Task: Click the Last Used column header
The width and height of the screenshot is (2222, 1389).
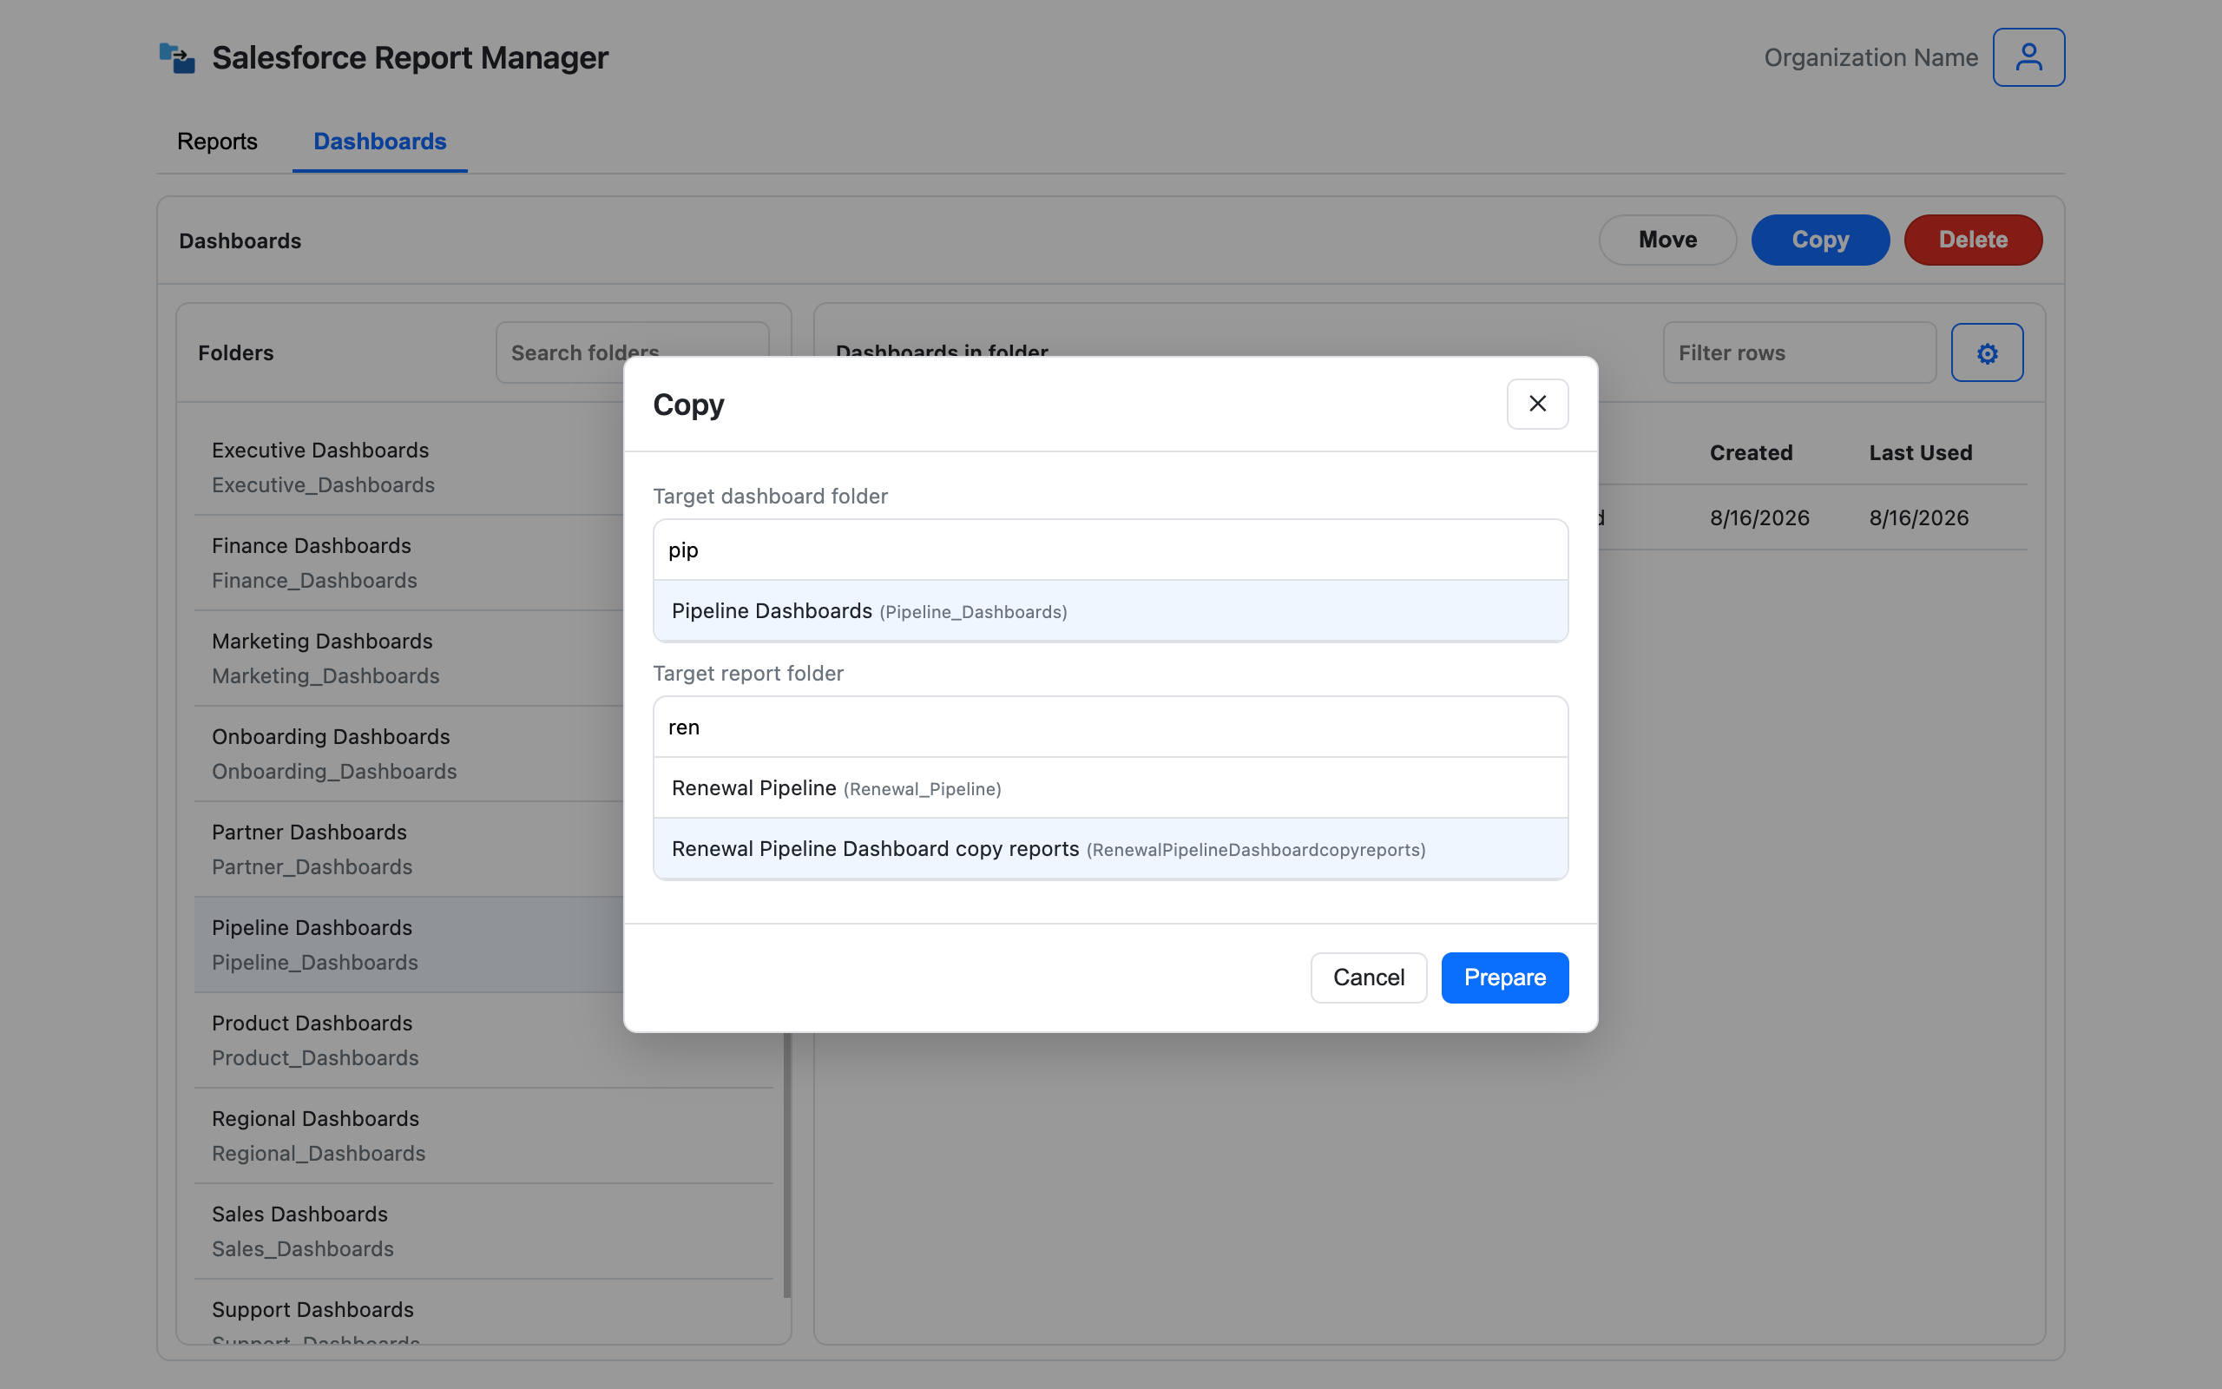Action: pyautogui.click(x=1920, y=453)
